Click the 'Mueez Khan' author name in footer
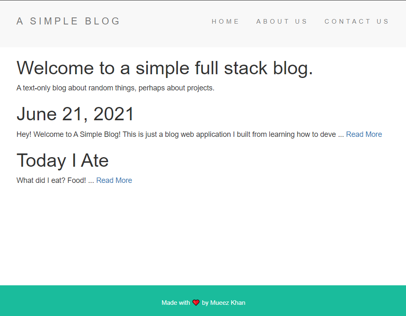Viewport: 406px width, 316px height. [x=227, y=303]
